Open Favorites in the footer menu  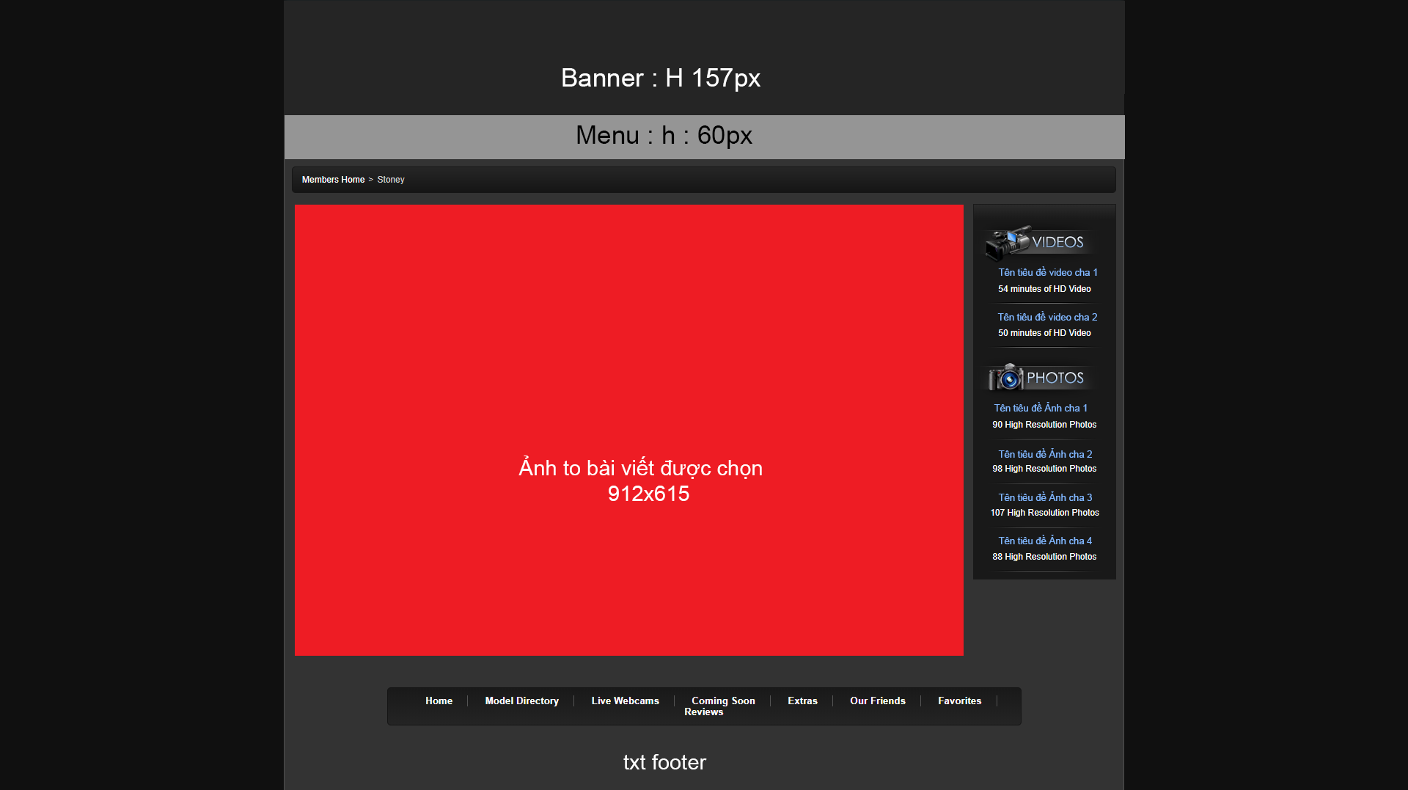(959, 701)
